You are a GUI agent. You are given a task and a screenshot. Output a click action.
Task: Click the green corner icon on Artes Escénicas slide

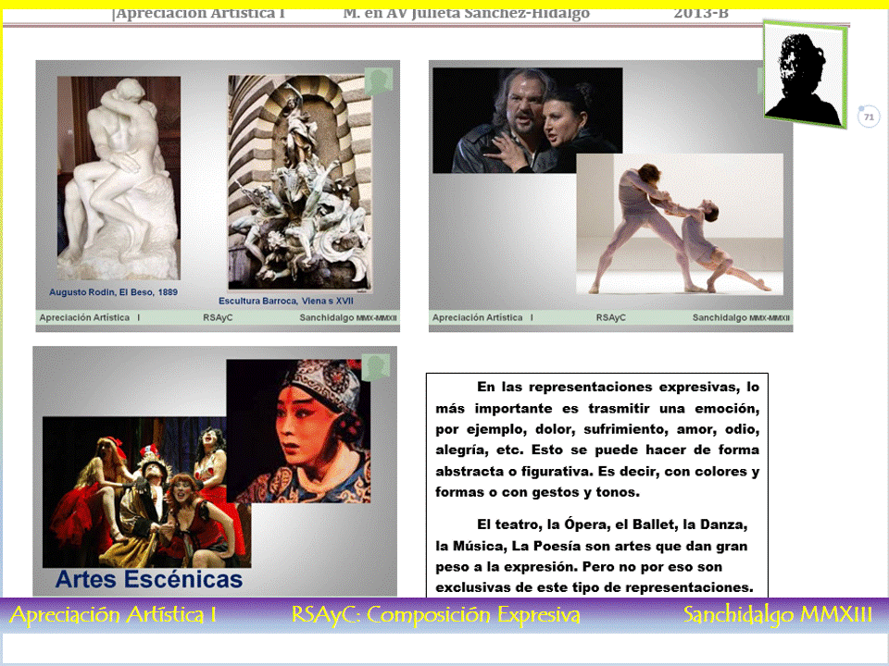pos(374,365)
